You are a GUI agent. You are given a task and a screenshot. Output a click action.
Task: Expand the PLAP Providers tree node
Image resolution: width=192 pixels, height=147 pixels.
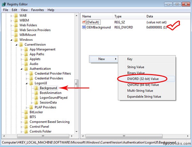coord(27,107)
